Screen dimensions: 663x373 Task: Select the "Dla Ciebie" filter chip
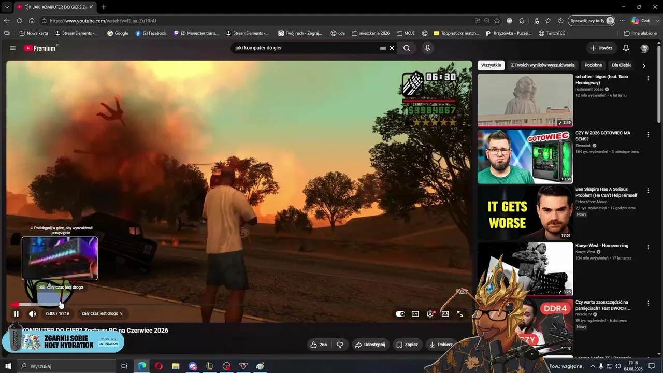(622, 65)
